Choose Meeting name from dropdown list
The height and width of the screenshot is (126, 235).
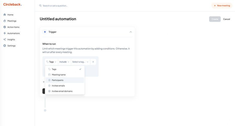point(65,75)
